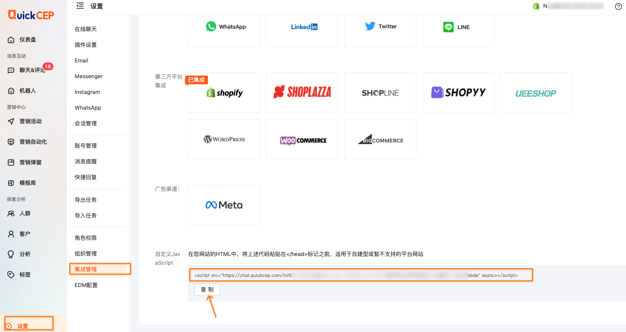Screen dimensions: 626x332
Task: Click the paper plane icon for 营销活动
Action: 11,121
